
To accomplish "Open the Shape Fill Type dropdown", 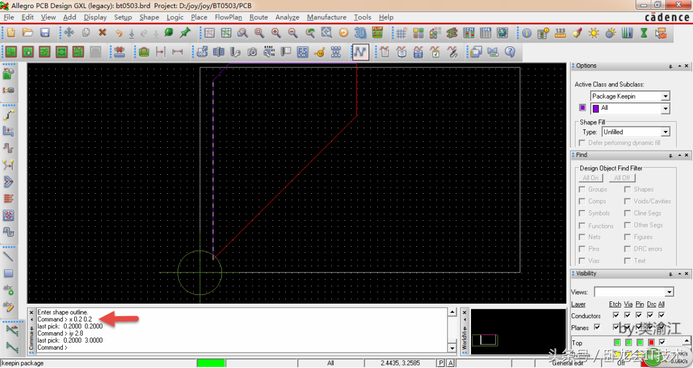I will pos(665,132).
